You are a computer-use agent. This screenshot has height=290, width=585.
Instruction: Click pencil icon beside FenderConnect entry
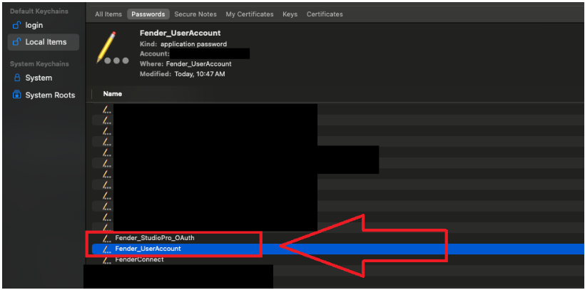pos(107,259)
